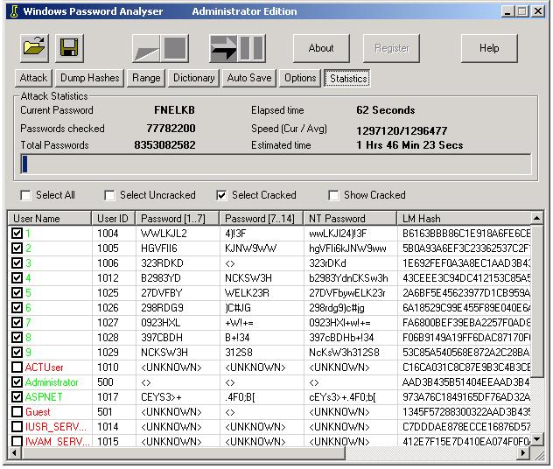Click the NT Password column header
The image size is (553, 469).
pyautogui.click(x=350, y=218)
